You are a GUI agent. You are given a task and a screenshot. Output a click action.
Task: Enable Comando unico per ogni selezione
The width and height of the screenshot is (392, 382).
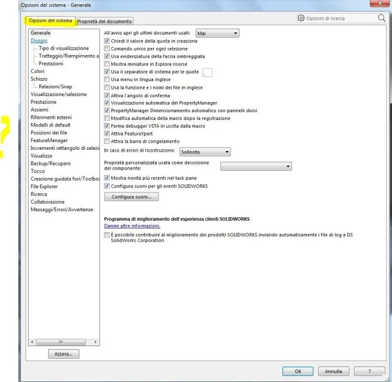pyautogui.click(x=107, y=48)
